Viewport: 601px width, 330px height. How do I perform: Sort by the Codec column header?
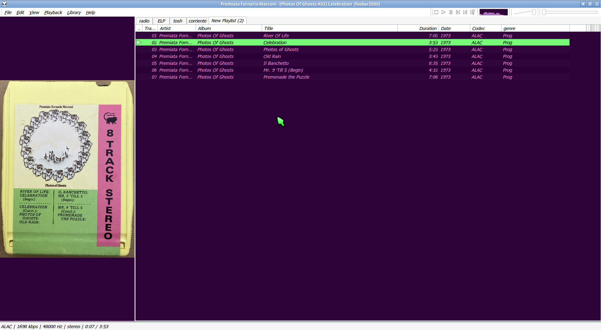485,28
